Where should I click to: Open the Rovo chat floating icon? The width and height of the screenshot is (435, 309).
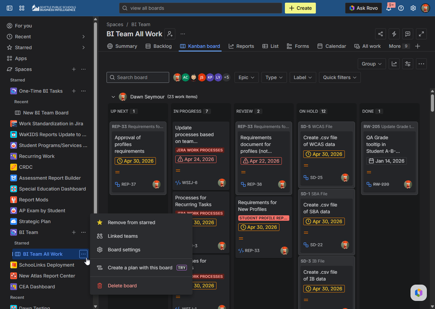coord(418,292)
